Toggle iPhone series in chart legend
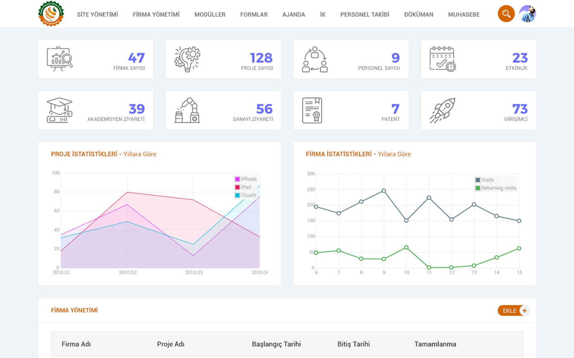Image resolution: width=574 pixels, height=358 pixels. 246,179
